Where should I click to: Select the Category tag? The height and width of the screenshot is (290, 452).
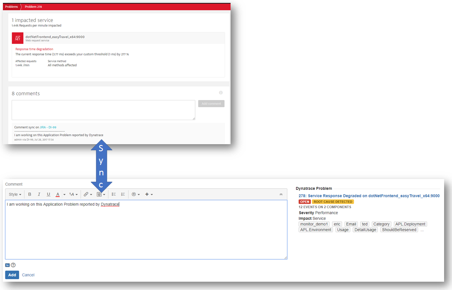tap(381, 224)
